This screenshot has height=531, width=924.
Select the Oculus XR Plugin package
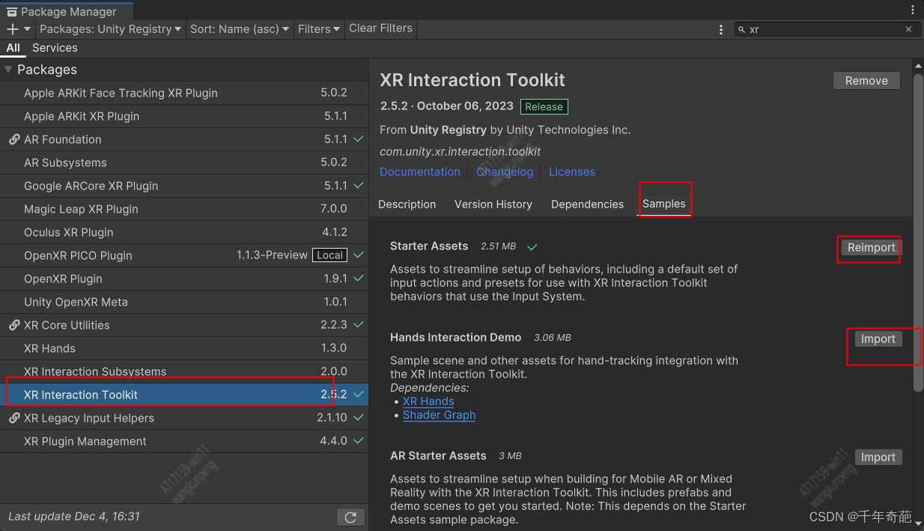point(184,232)
